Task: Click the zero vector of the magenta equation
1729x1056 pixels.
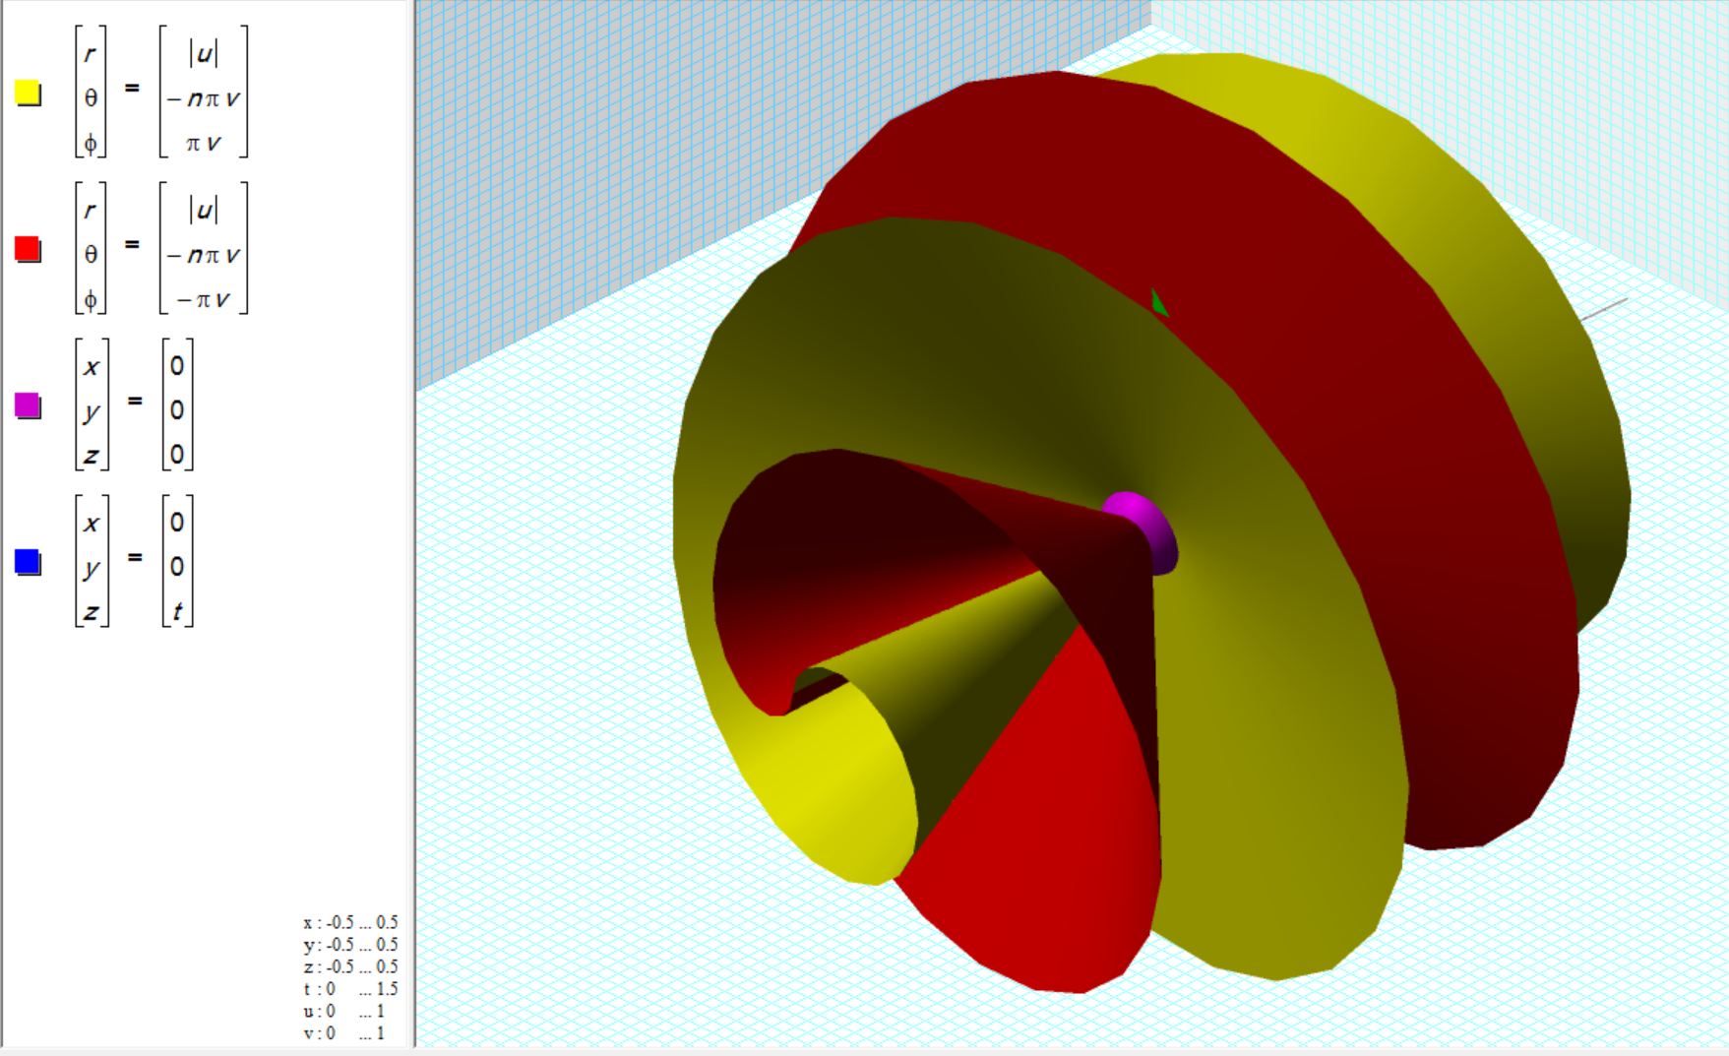Action: click(177, 409)
